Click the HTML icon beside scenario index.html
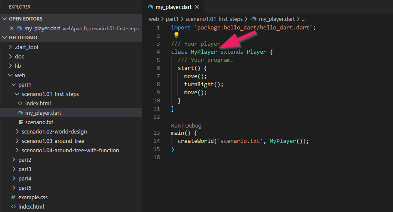393x212 pixels. click(20, 104)
